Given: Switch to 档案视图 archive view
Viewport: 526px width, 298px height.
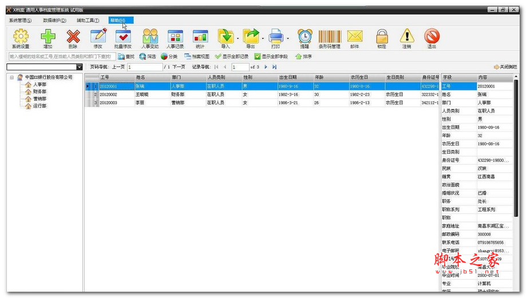Looking at the screenshot, I should [x=197, y=57].
